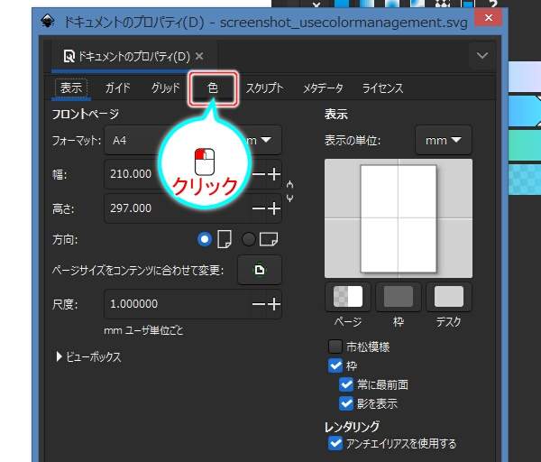This screenshot has height=462, width=541.
Task: Click the 高さ value field 297.000
Action: 178,208
